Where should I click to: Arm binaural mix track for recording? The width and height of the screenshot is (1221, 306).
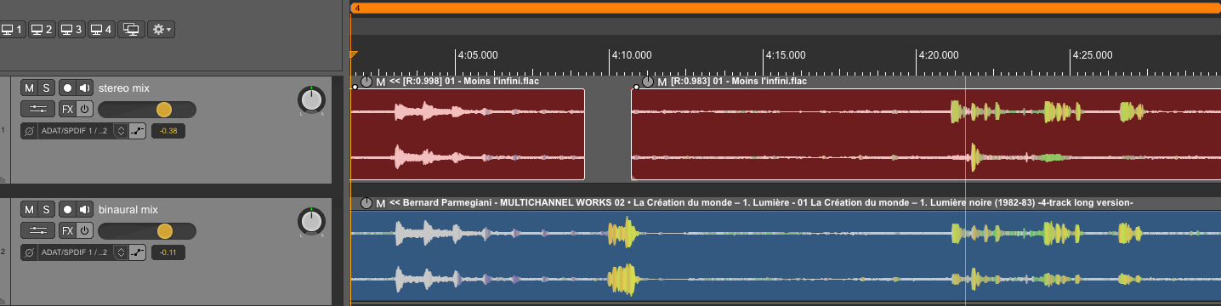pos(67,209)
